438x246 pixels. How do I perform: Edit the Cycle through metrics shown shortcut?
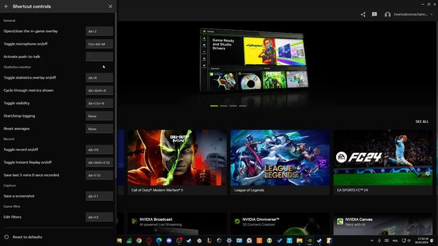[99, 90]
